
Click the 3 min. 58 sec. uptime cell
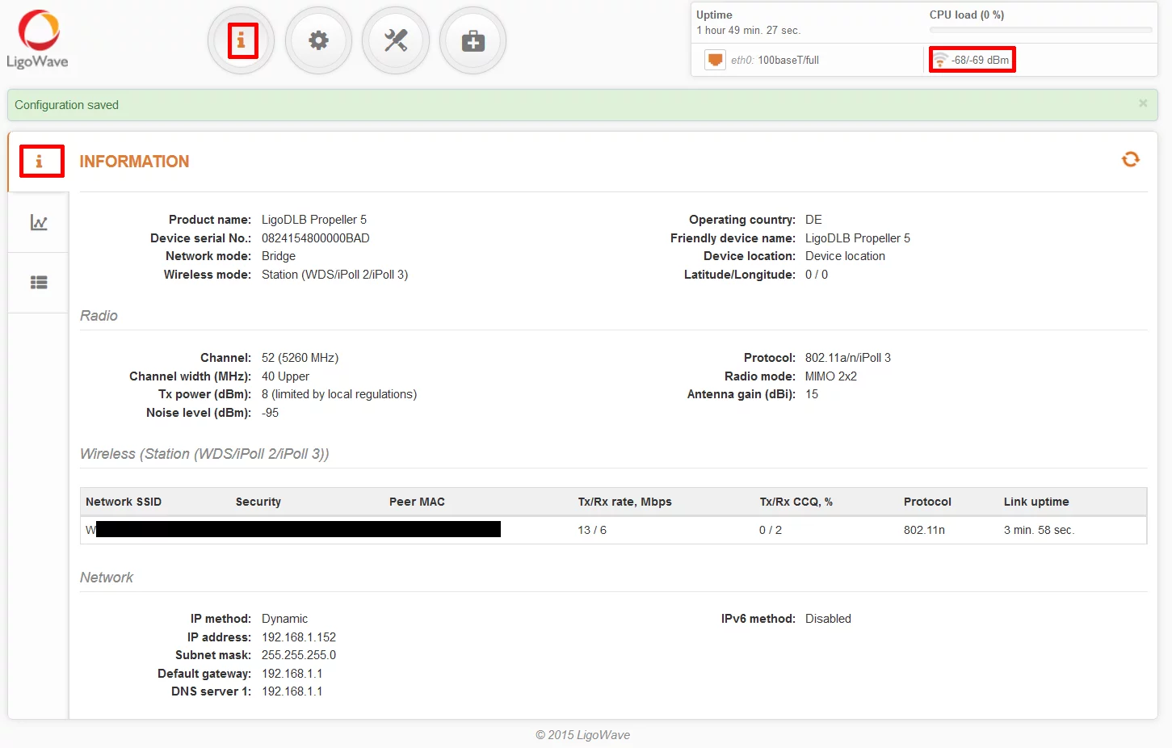[x=1039, y=530]
